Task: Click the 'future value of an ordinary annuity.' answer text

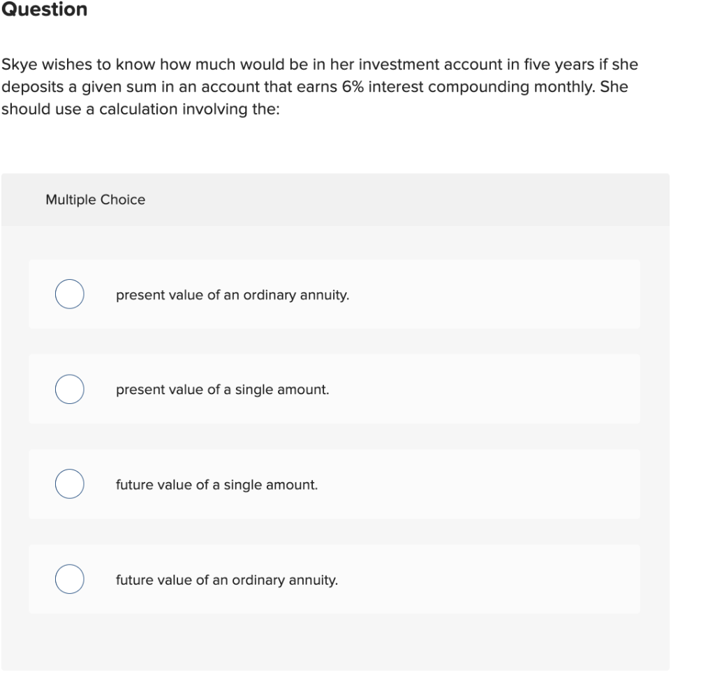Action: click(227, 580)
